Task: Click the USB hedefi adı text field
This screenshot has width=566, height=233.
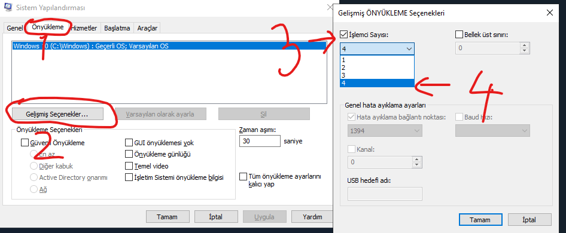Action: (385, 194)
